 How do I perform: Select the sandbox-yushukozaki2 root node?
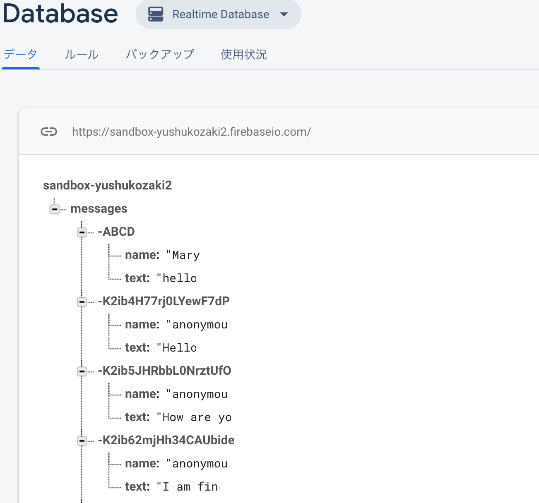click(x=108, y=185)
